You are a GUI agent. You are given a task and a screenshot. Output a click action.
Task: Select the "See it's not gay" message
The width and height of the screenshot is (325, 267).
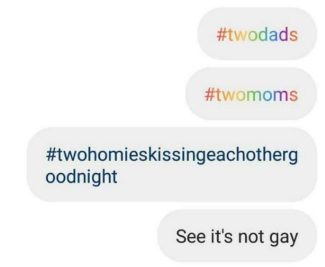[237, 237]
